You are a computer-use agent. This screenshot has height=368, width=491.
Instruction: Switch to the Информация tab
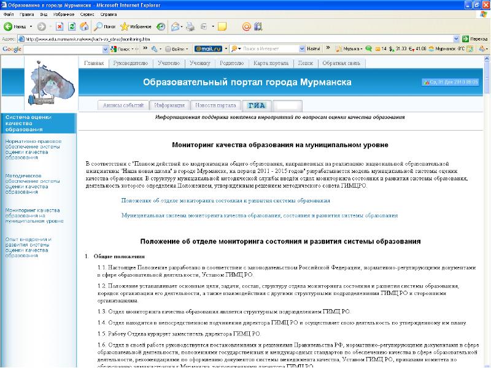pyautogui.click(x=169, y=105)
